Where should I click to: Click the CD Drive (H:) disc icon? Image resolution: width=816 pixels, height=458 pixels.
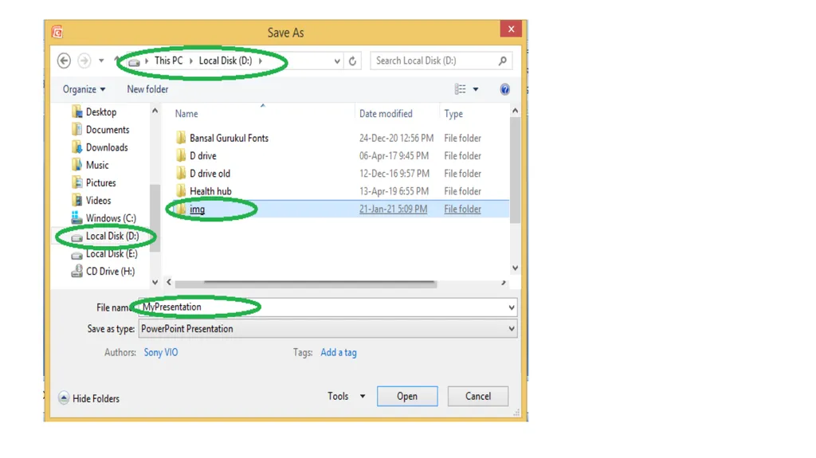click(x=76, y=271)
